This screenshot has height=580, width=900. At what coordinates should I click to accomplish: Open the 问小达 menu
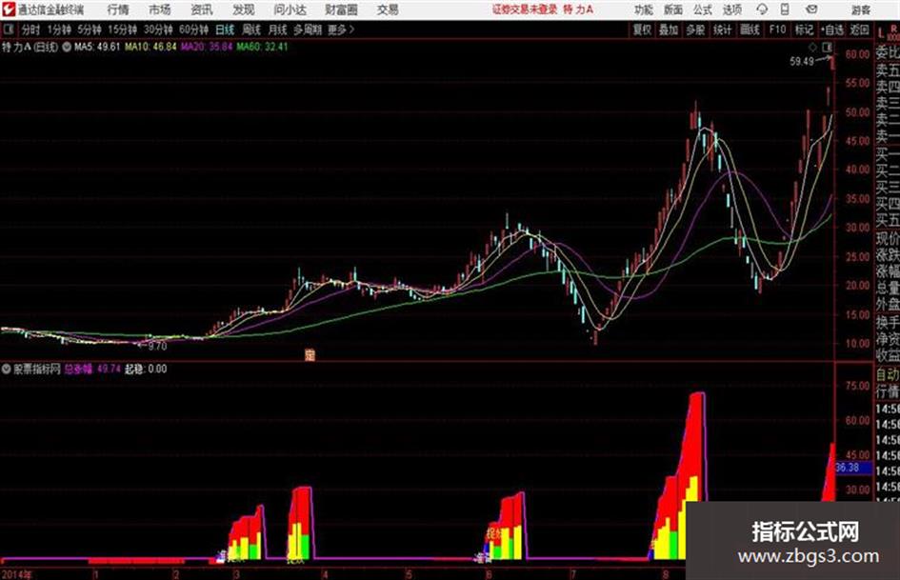(290, 10)
